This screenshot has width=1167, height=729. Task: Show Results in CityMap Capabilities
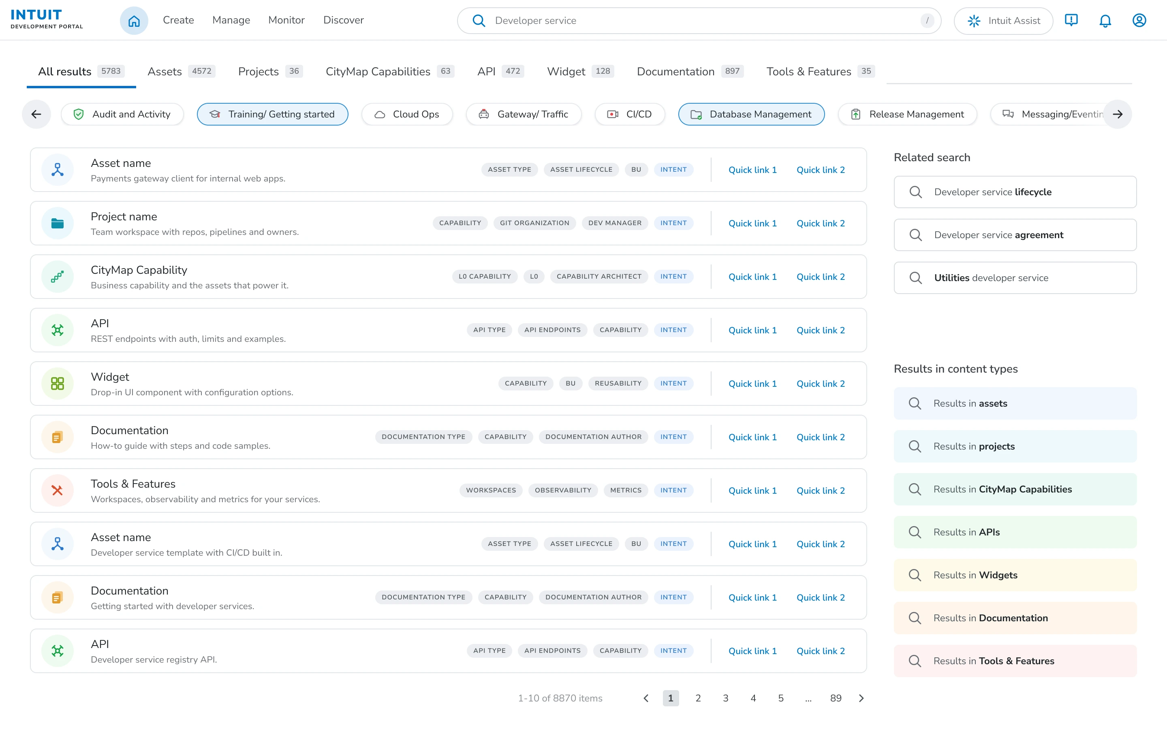click(1015, 489)
